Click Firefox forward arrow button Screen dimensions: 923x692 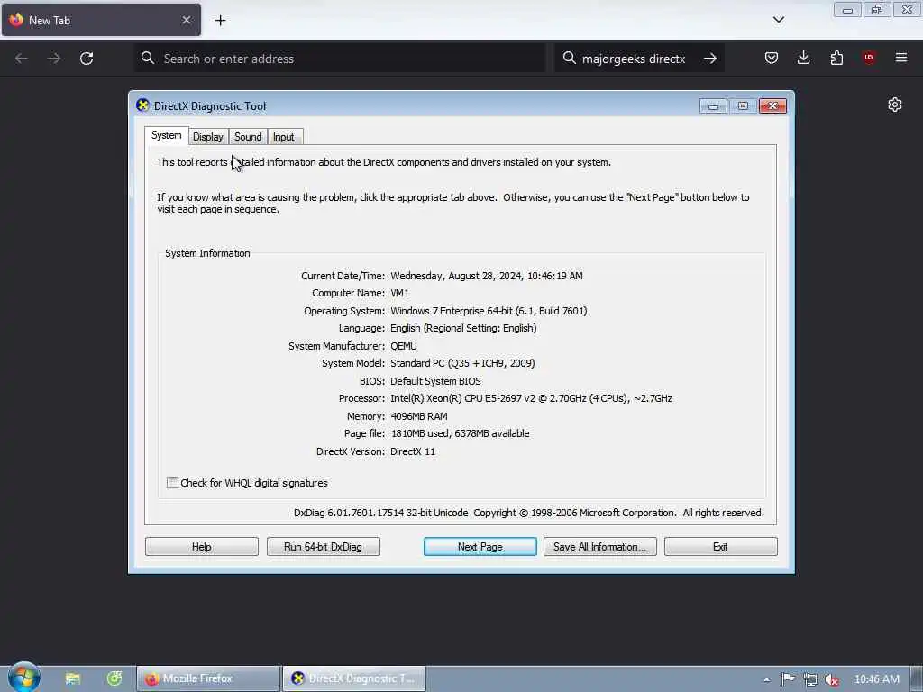pyautogui.click(x=53, y=59)
